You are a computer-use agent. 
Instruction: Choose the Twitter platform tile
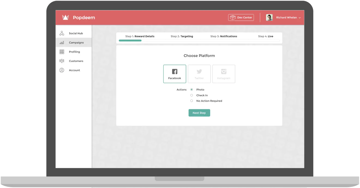[x=199, y=74]
